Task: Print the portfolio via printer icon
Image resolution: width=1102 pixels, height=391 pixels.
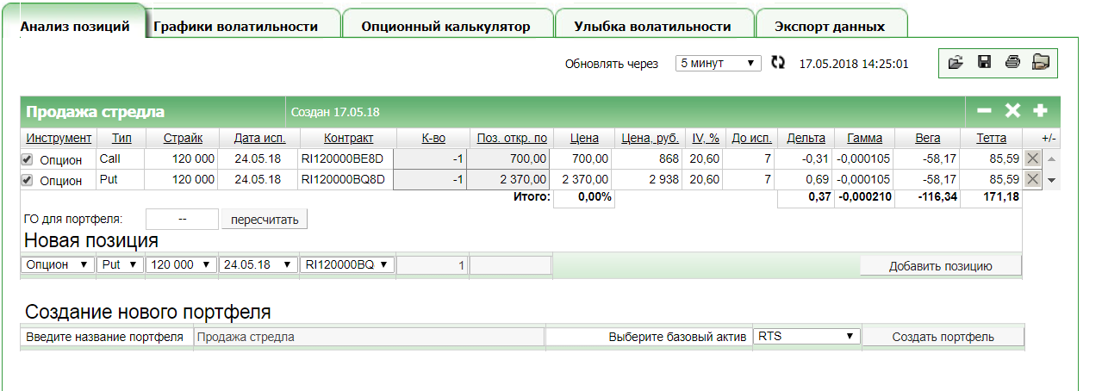Action: [x=1012, y=62]
